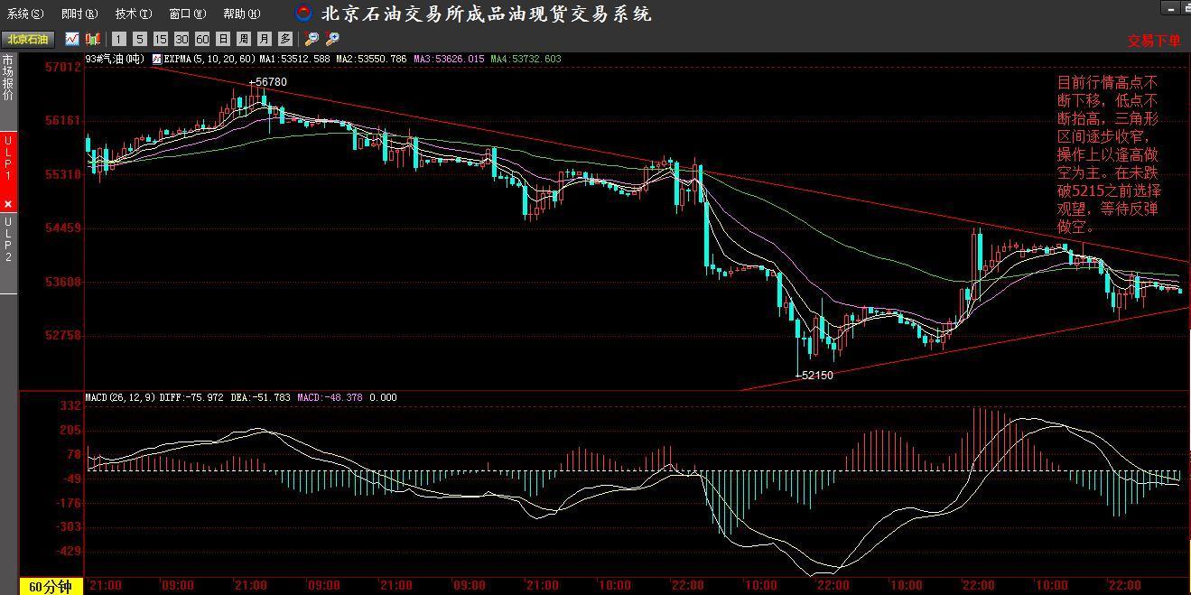Open the 市场报价 side panel tab
This screenshot has height=595, width=1191.
pos(8,79)
